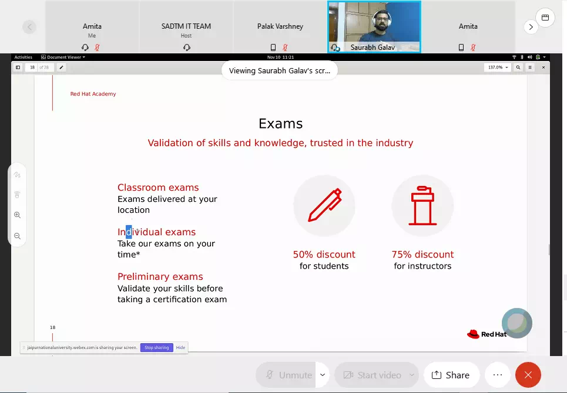
Task: Show previous participants with the left arrow
Action: [x=29, y=27]
